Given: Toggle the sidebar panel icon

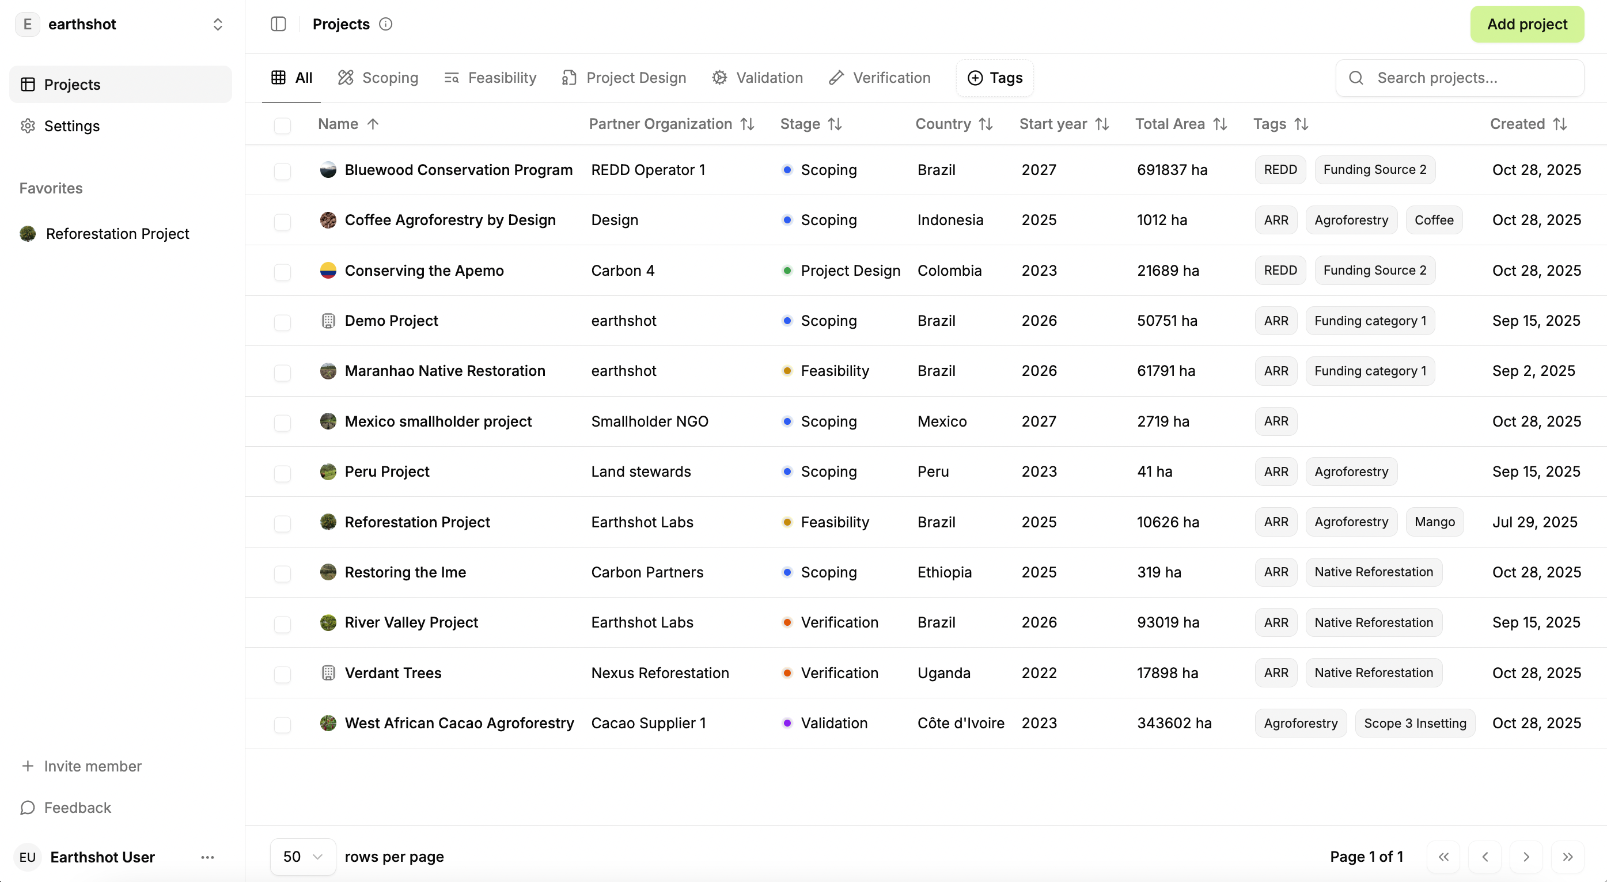Looking at the screenshot, I should (278, 24).
